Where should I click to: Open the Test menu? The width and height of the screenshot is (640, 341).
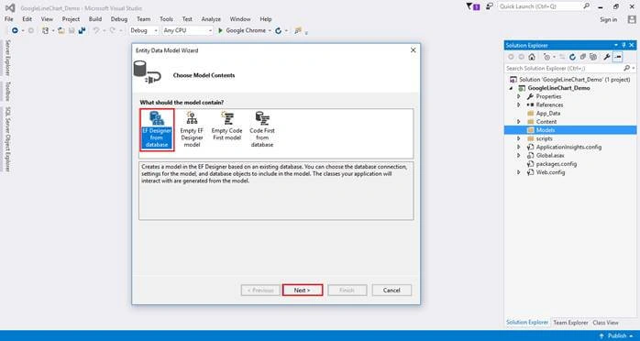click(187, 19)
